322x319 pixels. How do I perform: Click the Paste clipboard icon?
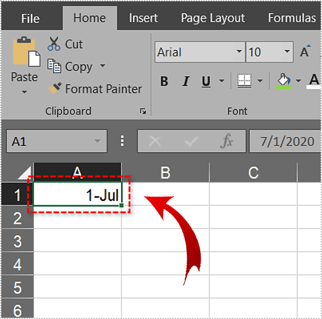(27, 52)
